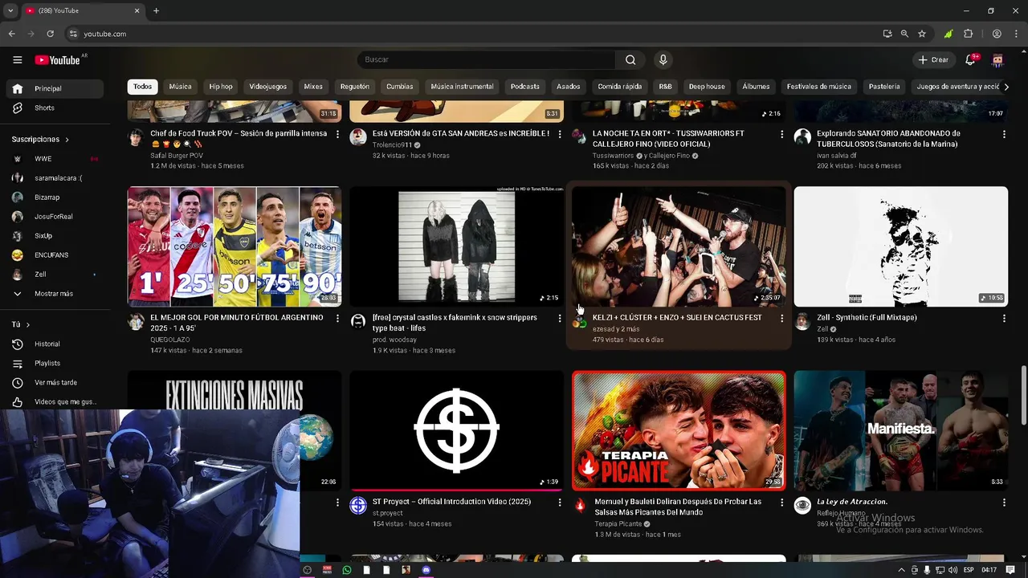Open WWE channel subscription
Viewport: 1028px width, 578px height.
[55, 159]
